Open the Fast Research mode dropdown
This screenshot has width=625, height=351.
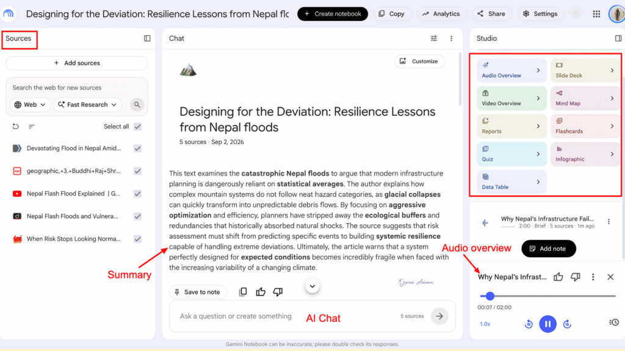click(87, 105)
